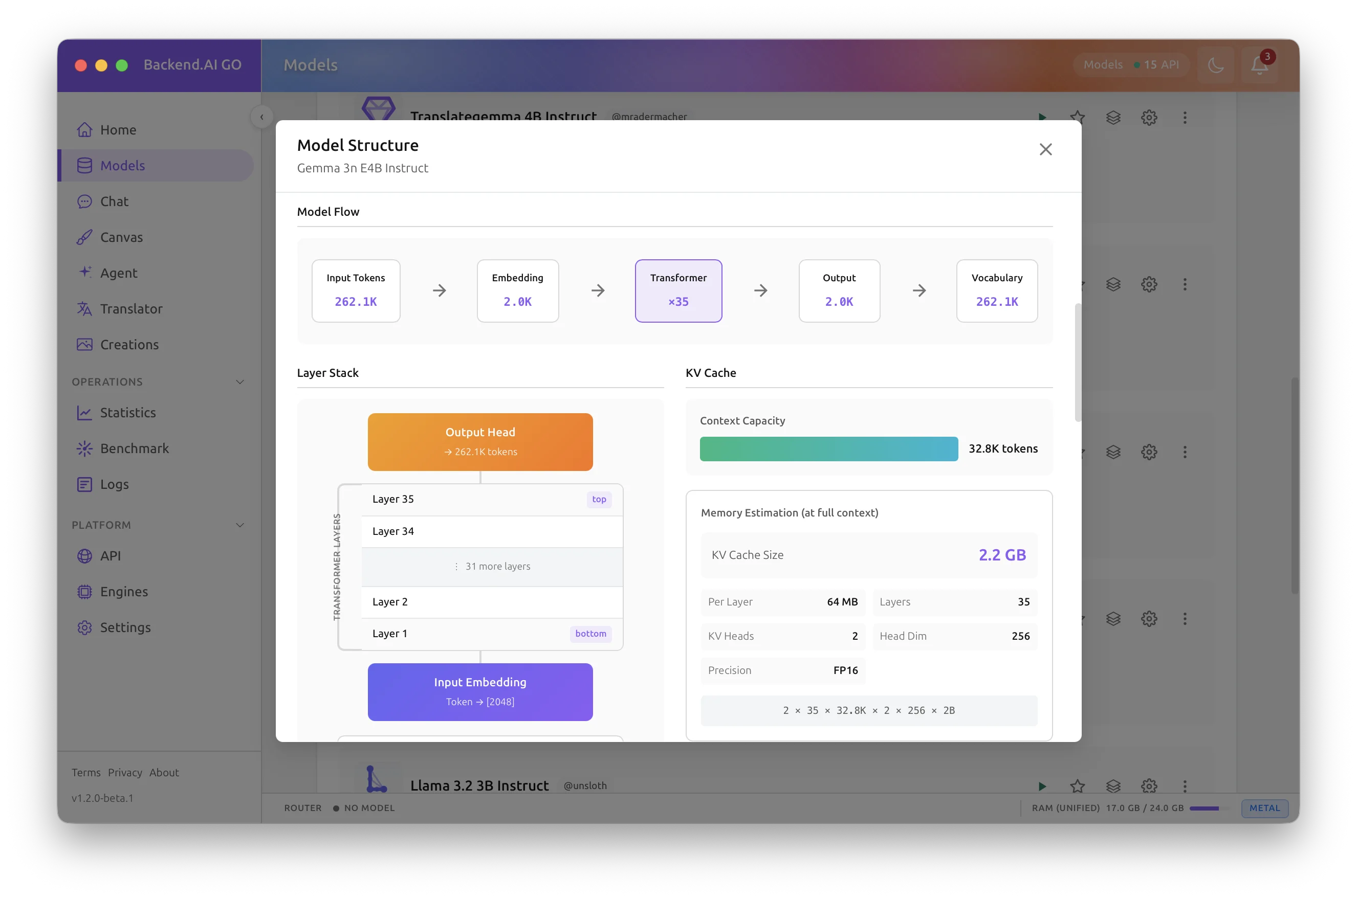
Task: Expand the 31 more layers row
Action: (x=492, y=567)
